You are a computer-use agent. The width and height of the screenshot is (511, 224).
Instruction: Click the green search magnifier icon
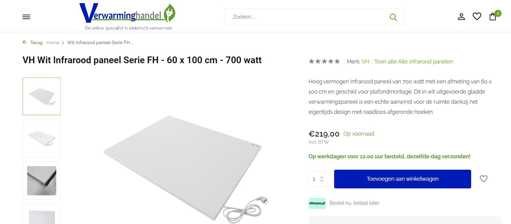pos(393,17)
